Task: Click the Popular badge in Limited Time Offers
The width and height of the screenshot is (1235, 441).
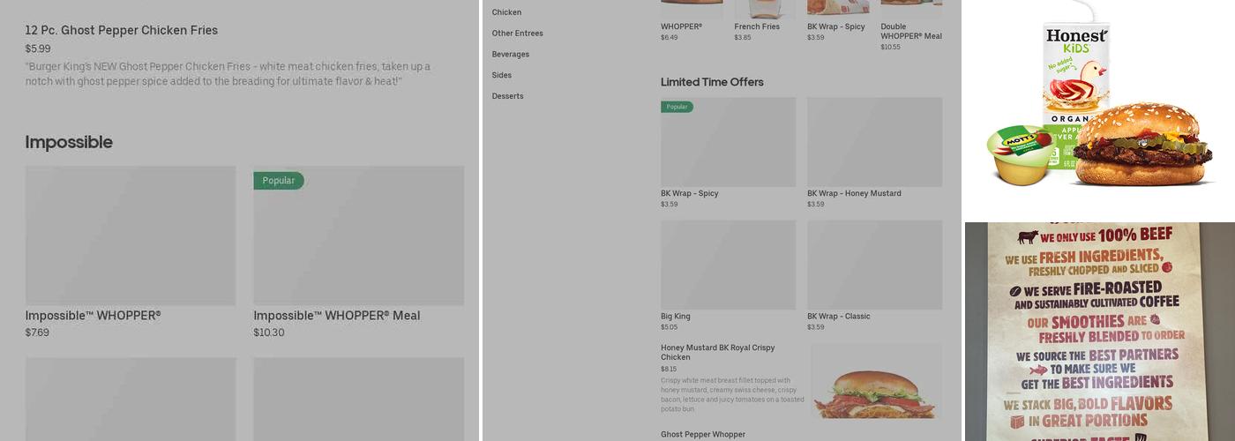Action: 677,107
